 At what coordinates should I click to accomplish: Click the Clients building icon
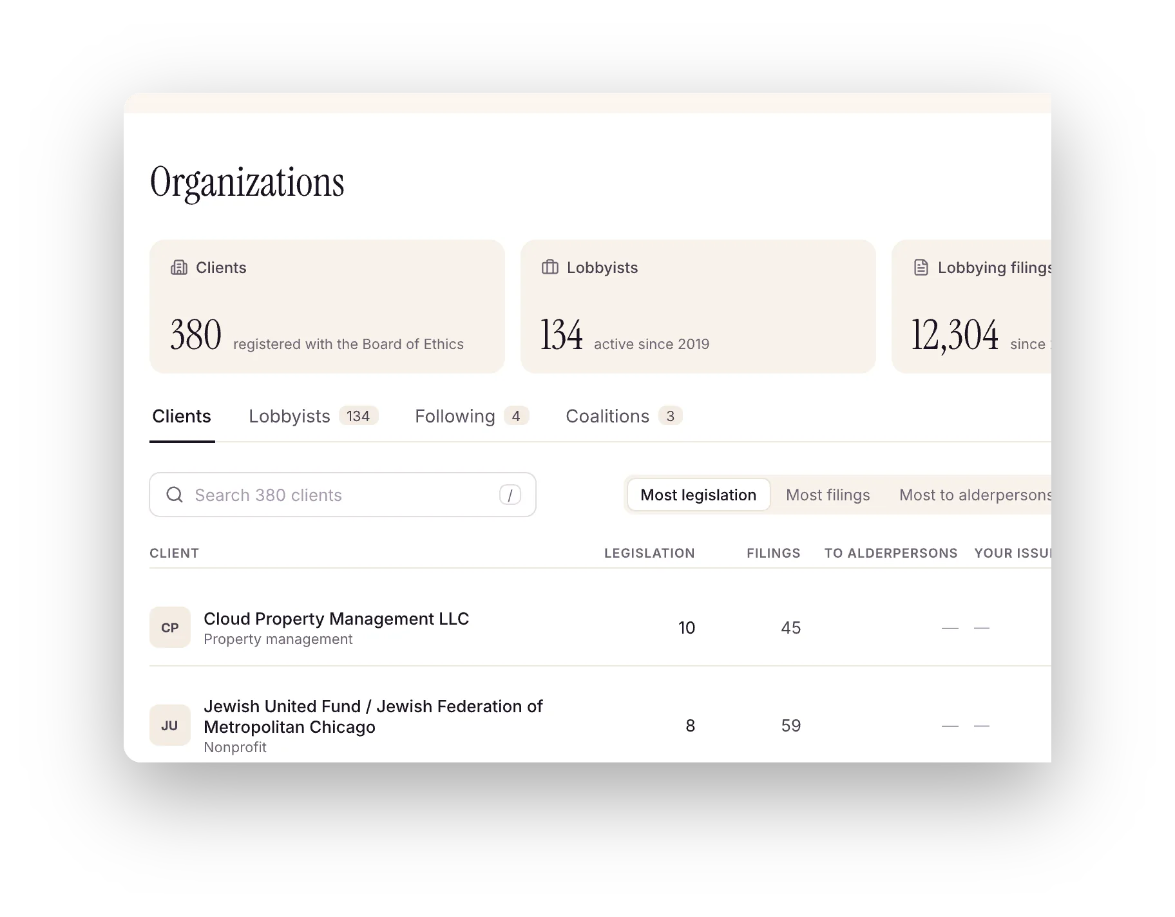pyautogui.click(x=179, y=267)
